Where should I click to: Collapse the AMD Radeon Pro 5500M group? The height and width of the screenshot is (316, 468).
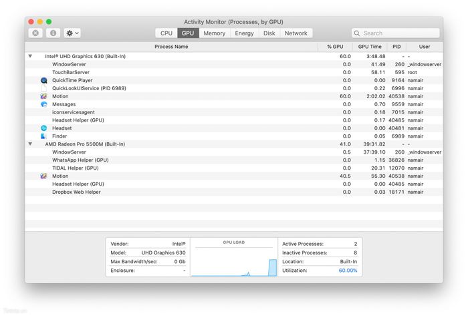click(x=30, y=144)
